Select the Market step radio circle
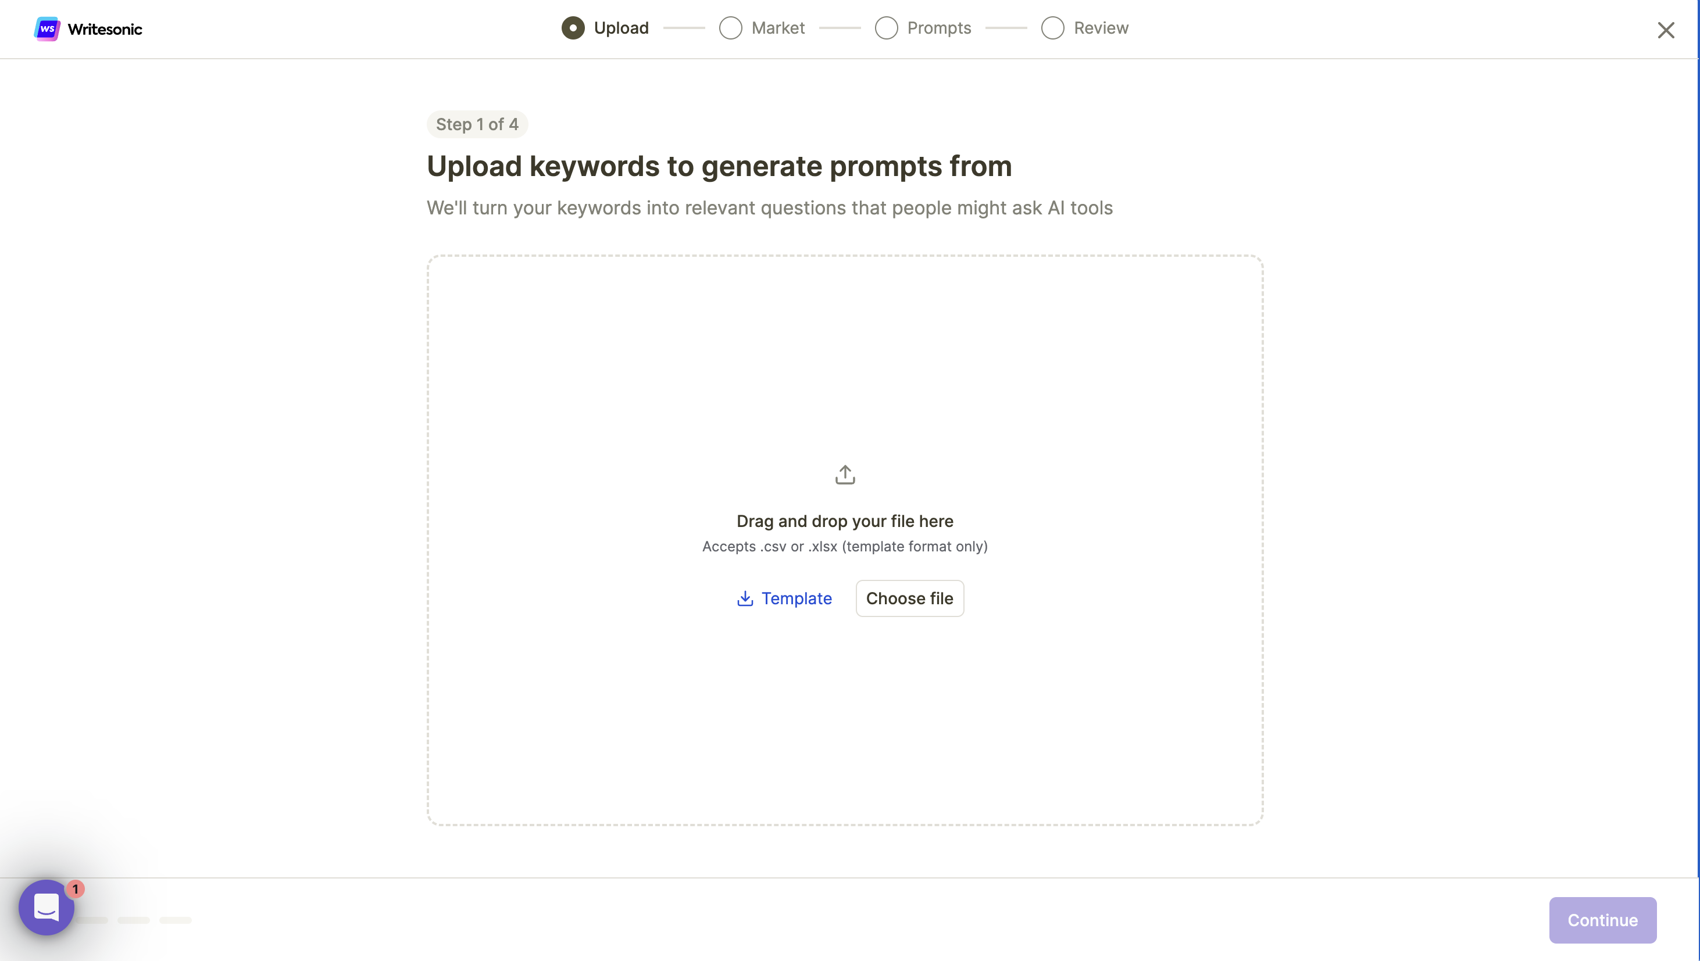This screenshot has height=961, width=1700. point(730,28)
